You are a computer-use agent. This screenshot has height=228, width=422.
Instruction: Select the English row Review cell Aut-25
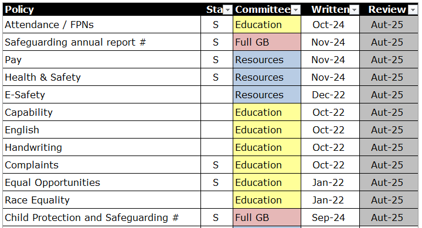pyautogui.click(x=389, y=130)
